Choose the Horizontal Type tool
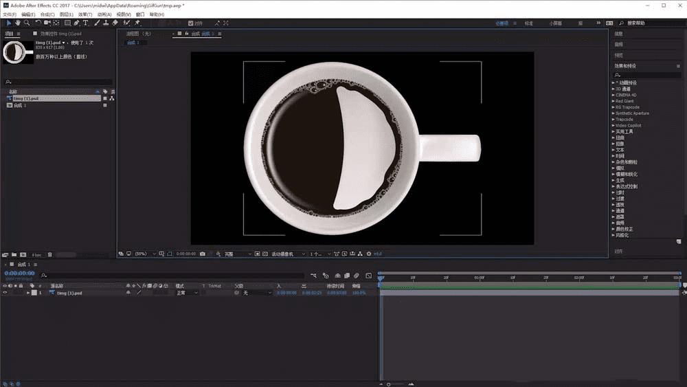Screen dimensions: 687x387 coord(85,23)
